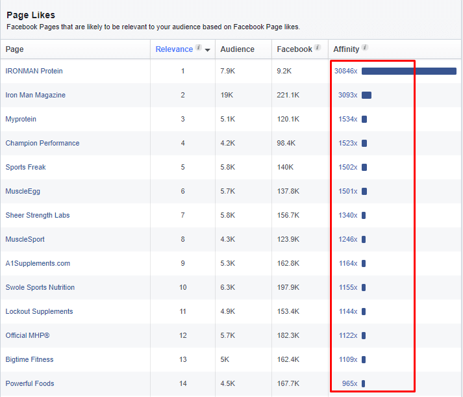463x397 pixels.
Task: Click the 7.9K audience value
Action: [x=228, y=71]
